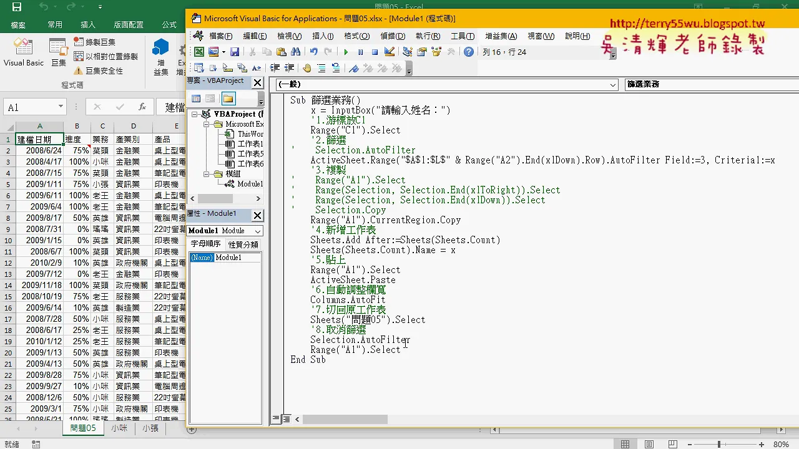The height and width of the screenshot is (449, 799).
Task: Click the Visual Basic ribbon button
Action: 23,53
